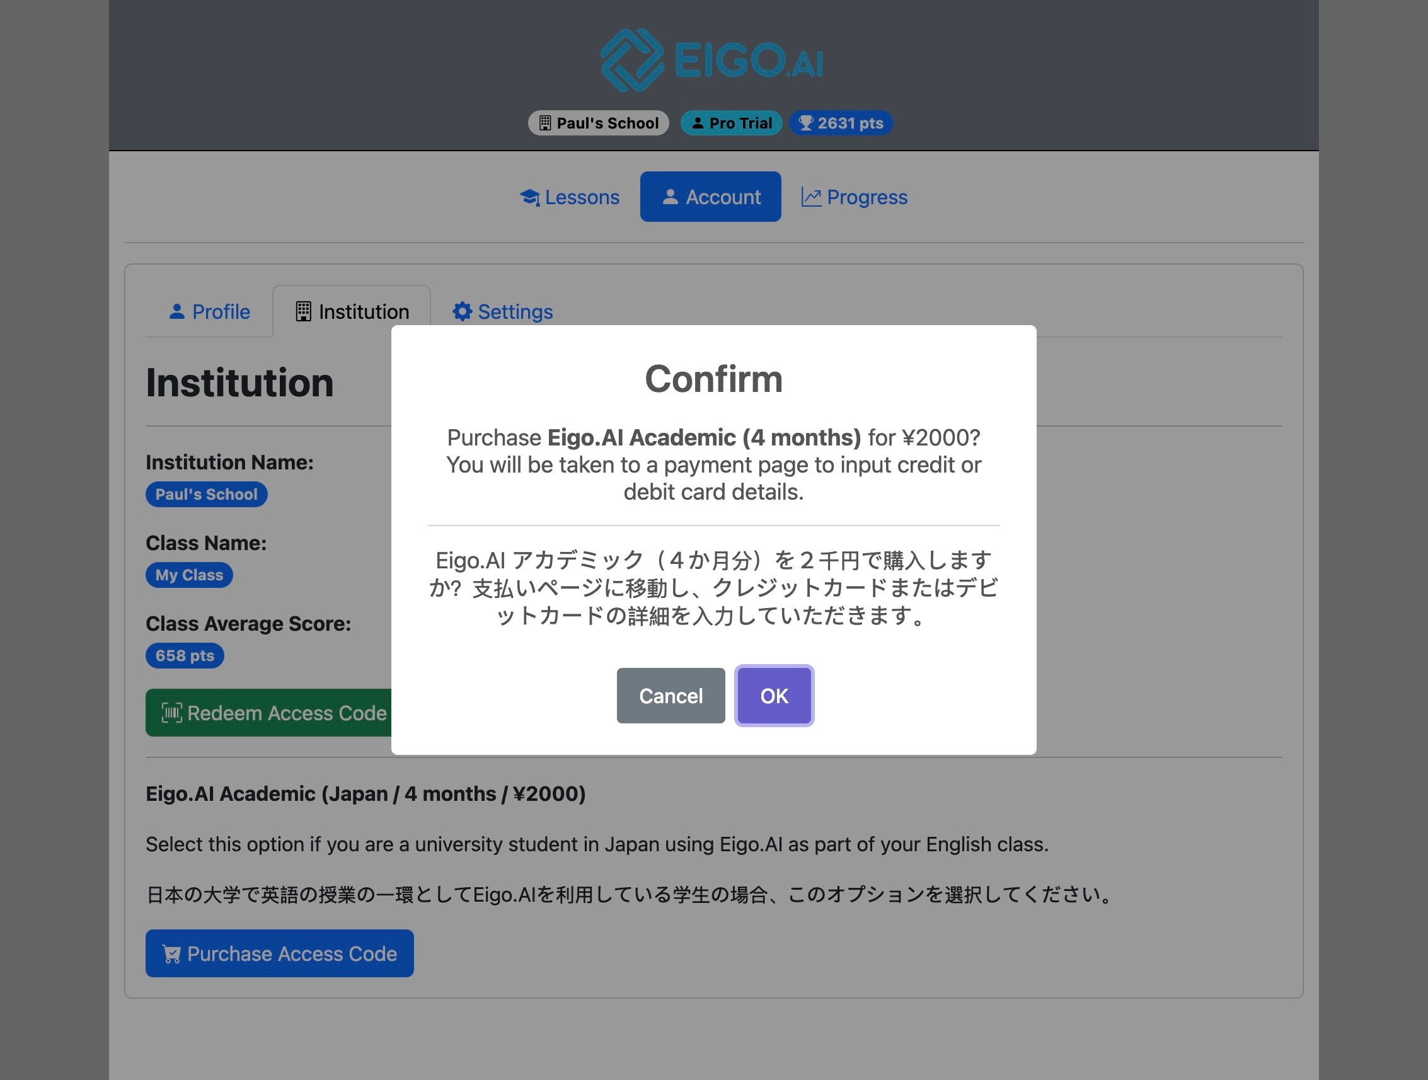Click the Purchase Access Code button
Viewport: 1428px width, 1080px height.
tap(280, 953)
